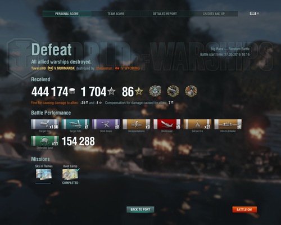Open the Detailed Report tab

165,13
